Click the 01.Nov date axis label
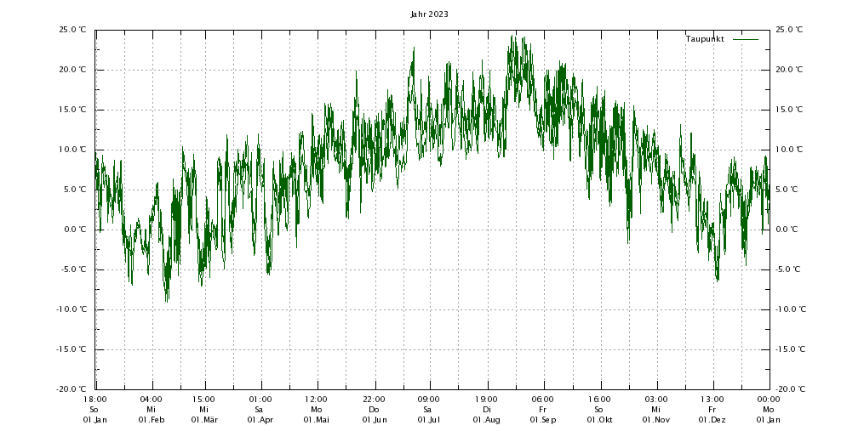The height and width of the screenshot is (431, 864). click(655, 420)
